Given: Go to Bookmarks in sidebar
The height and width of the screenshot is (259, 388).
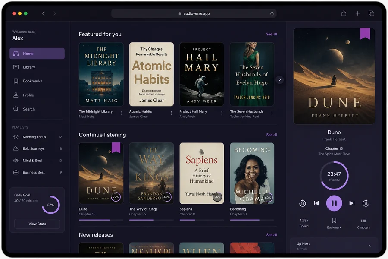Looking at the screenshot, I should (x=37, y=81).
